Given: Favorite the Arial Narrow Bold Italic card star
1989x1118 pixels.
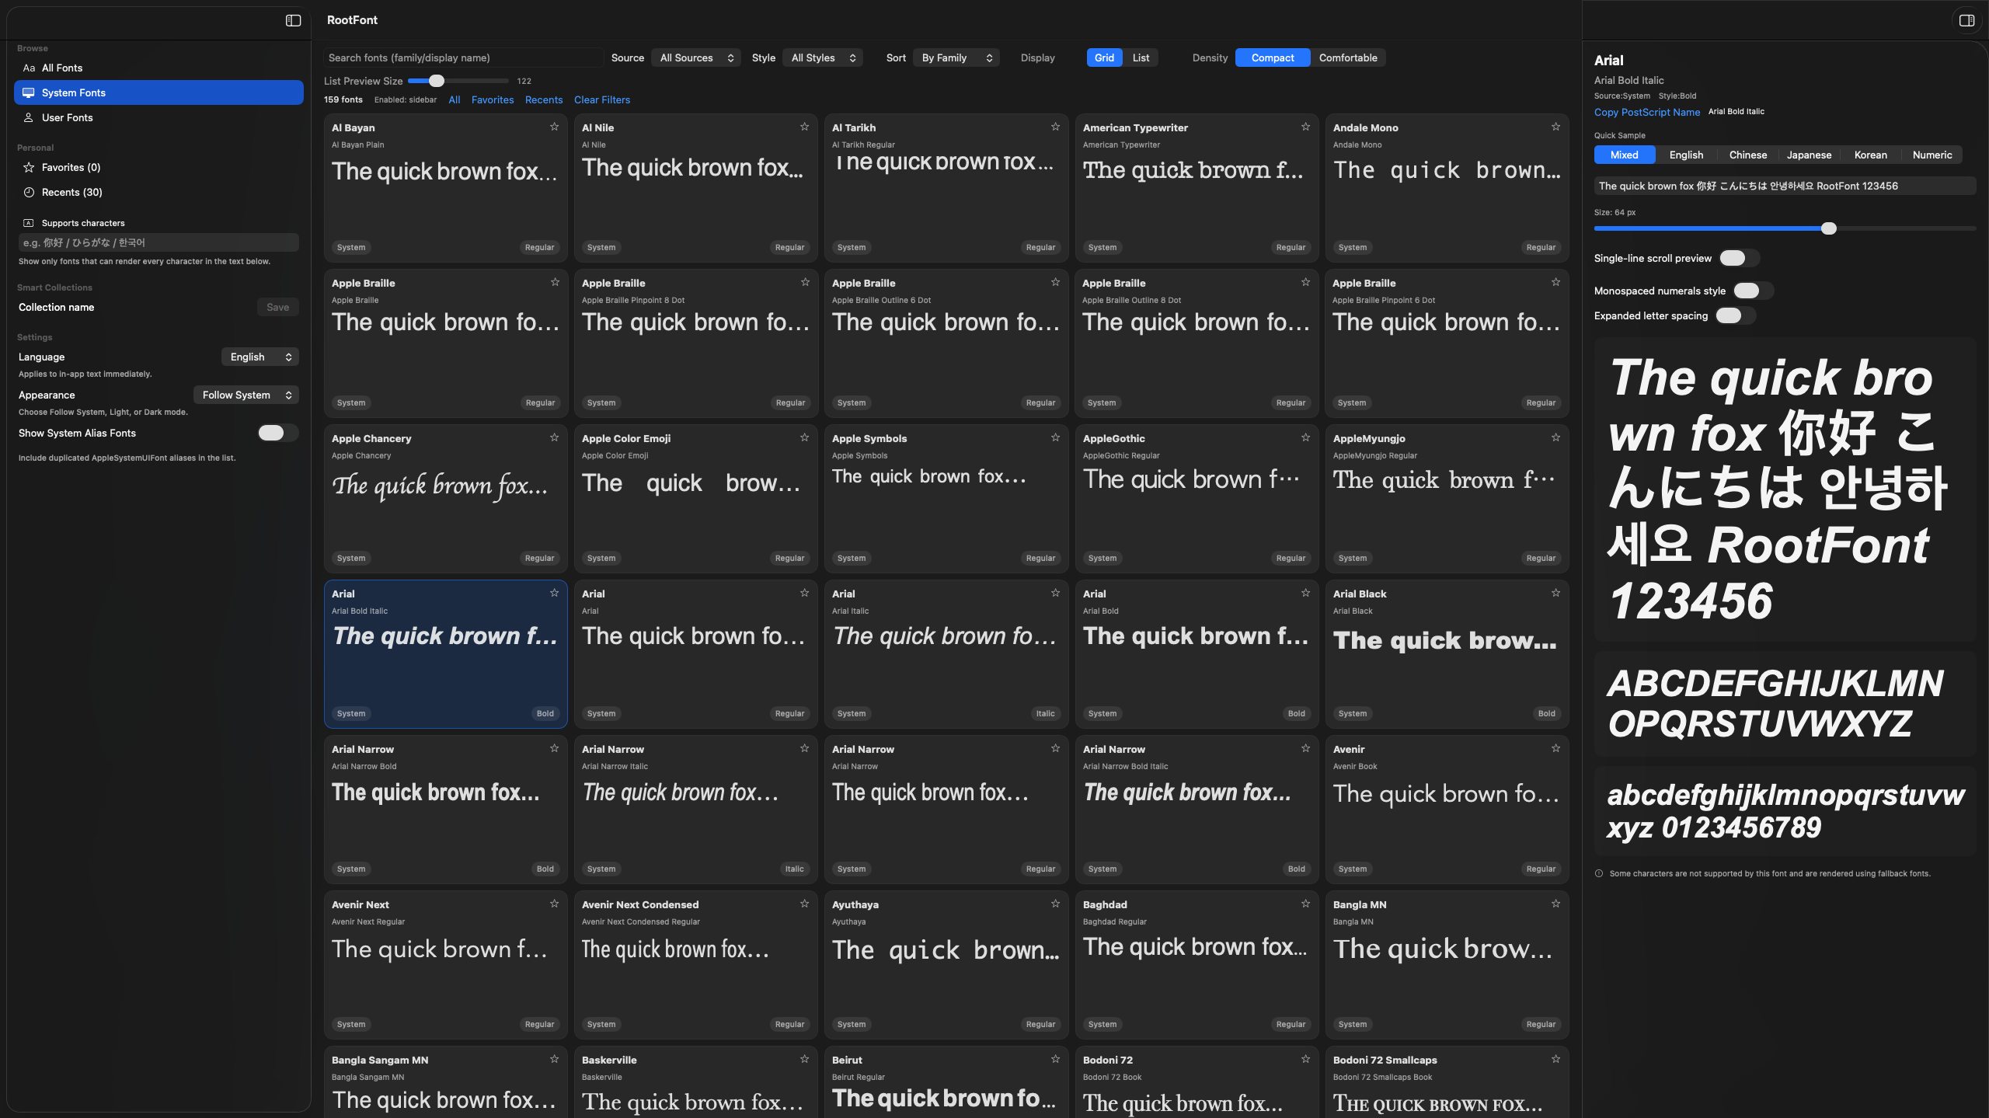Looking at the screenshot, I should [1305, 748].
